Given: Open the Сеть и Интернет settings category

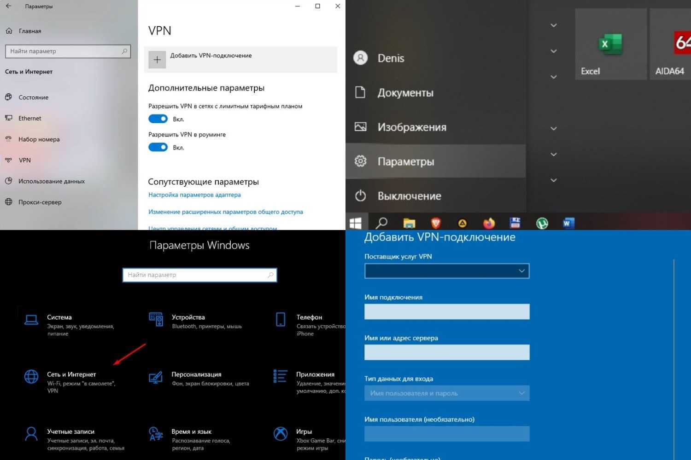Looking at the screenshot, I should 71,375.
